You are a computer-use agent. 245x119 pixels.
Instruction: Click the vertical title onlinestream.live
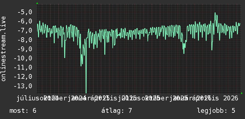[4, 49]
